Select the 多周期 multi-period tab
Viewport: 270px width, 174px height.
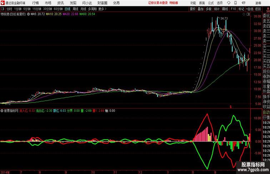[92, 9]
